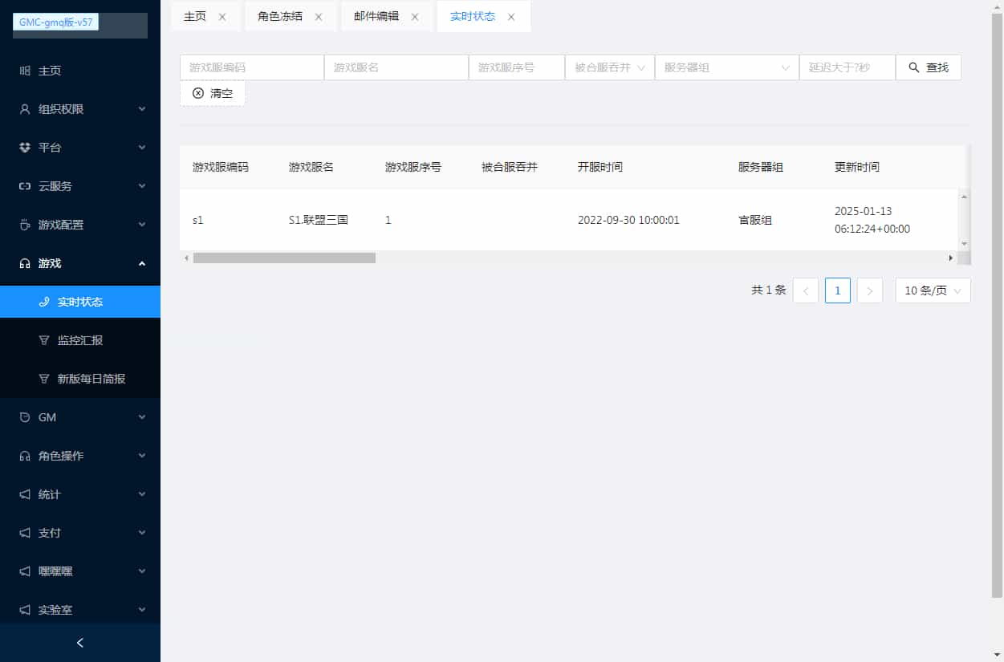Open the 被合服吞并 dropdown
Viewport: 1004px width, 662px height.
(x=610, y=67)
